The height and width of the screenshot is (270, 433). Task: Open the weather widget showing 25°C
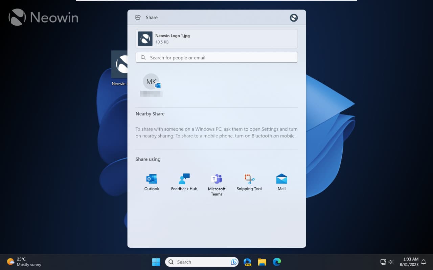coord(20,262)
